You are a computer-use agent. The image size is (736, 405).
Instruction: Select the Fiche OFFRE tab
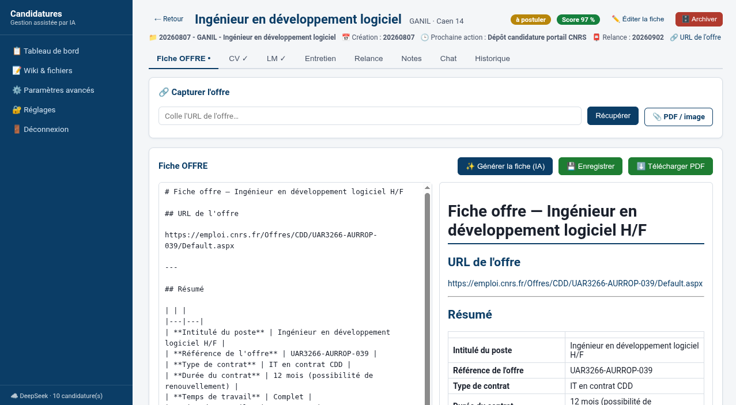(x=183, y=58)
